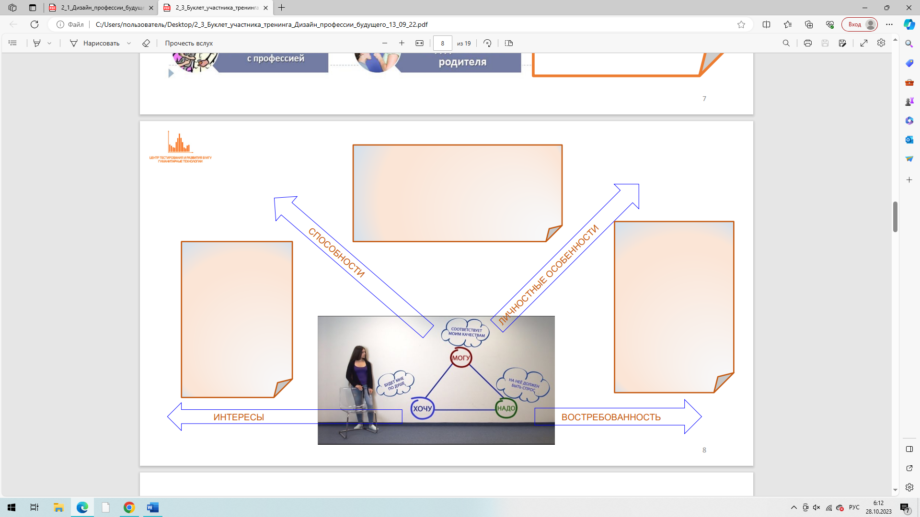This screenshot has height=517, width=920.
Task: Open the table of contents sidebar
Action: pos(13,43)
